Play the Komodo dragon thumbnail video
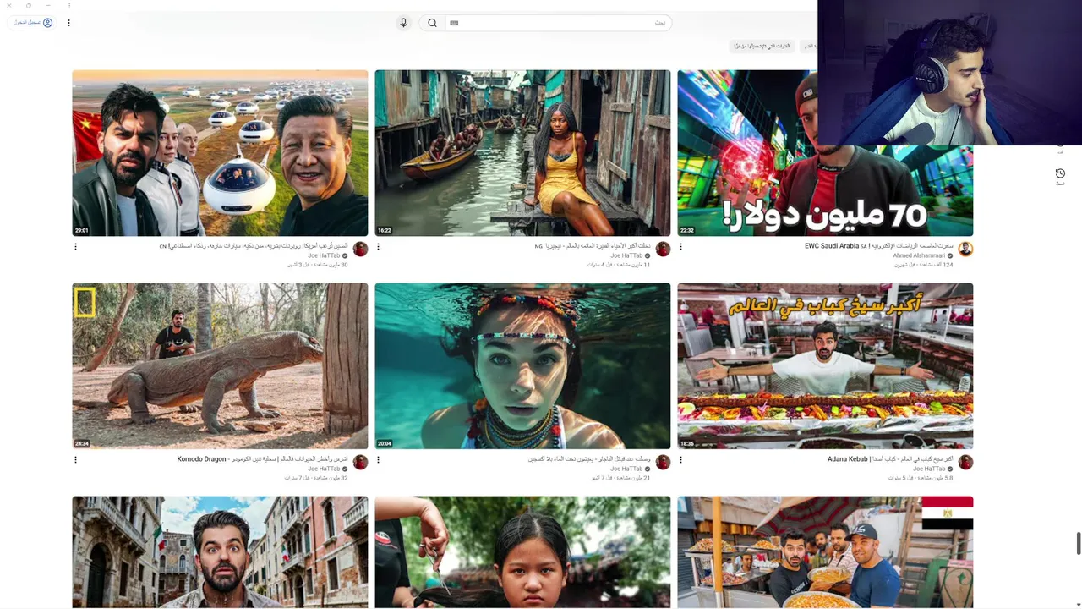Image resolution: width=1082 pixels, height=609 pixels. coord(220,366)
